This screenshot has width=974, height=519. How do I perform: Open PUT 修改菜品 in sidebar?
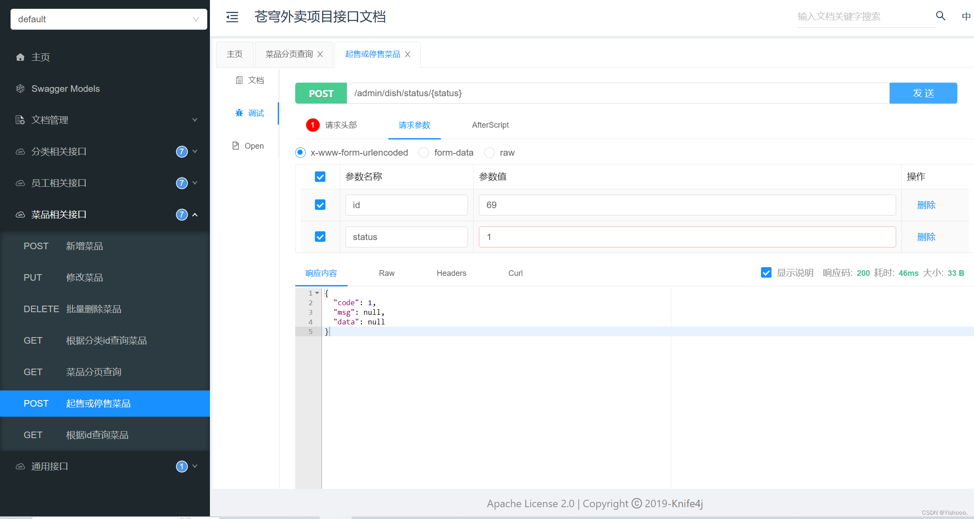coord(105,278)
